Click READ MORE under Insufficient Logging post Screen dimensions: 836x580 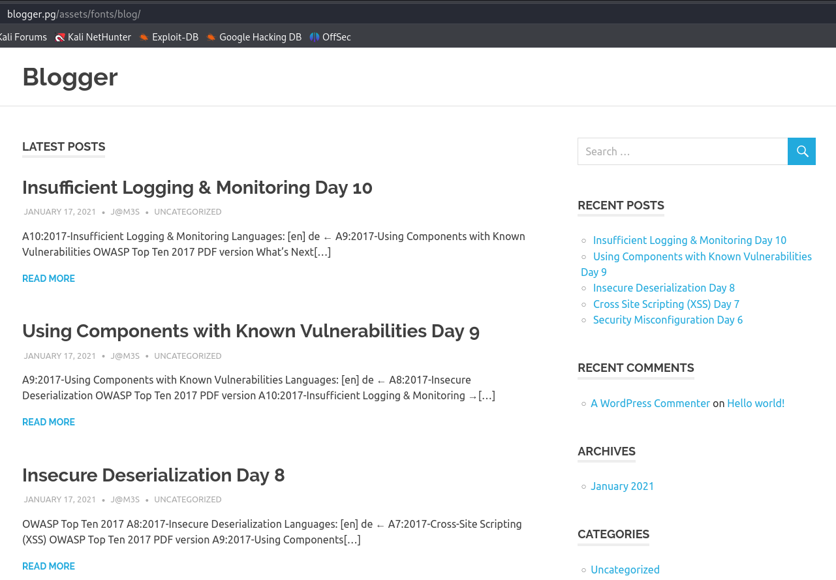48,279
